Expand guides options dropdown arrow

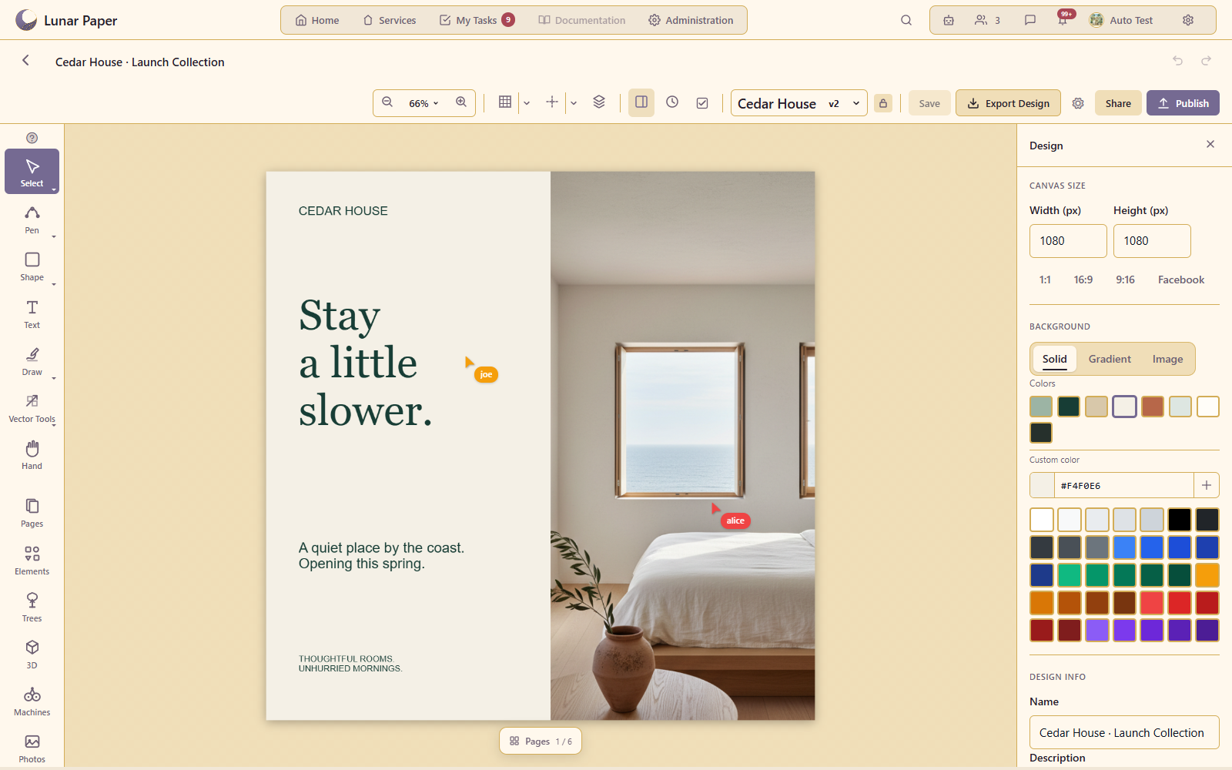coord(574,103)
